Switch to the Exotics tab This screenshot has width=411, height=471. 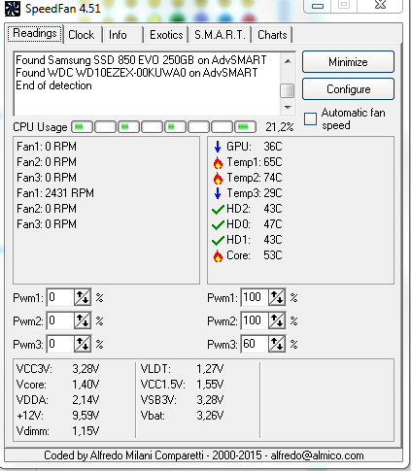(x=166, y=35)
